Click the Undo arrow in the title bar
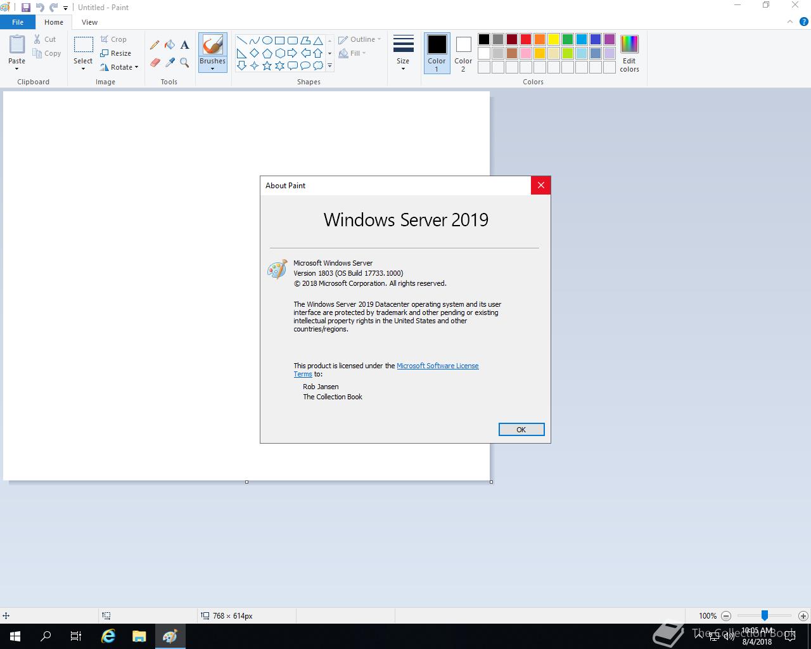The height and width of the screenshot is (649, 811). point(40,8)
